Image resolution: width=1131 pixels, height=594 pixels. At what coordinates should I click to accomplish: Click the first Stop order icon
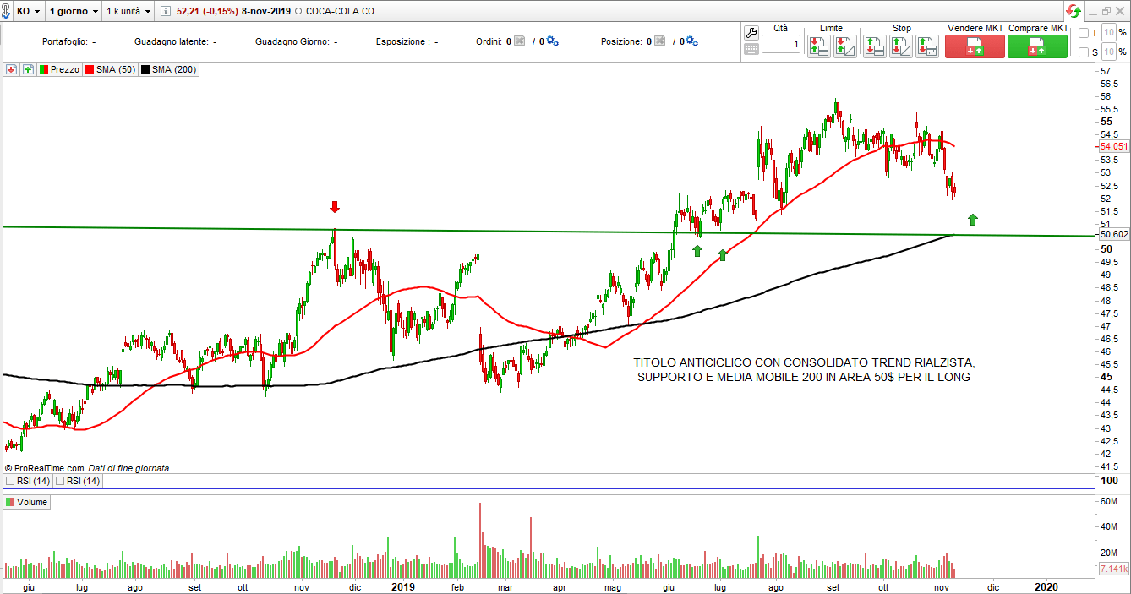875,46
